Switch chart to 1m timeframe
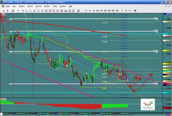172x116 pixels. coord(86,11)
